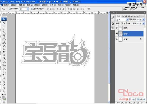Open the 图像 menu

click(22, 5)
